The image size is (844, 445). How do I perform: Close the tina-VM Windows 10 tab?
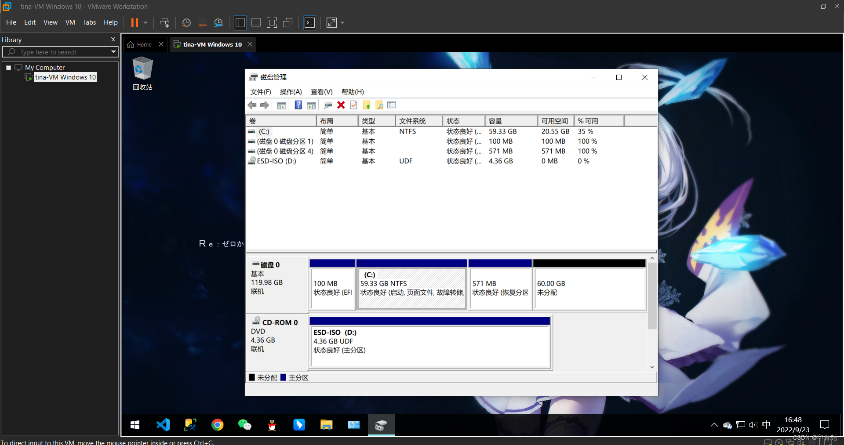click(x=250, y=44)
